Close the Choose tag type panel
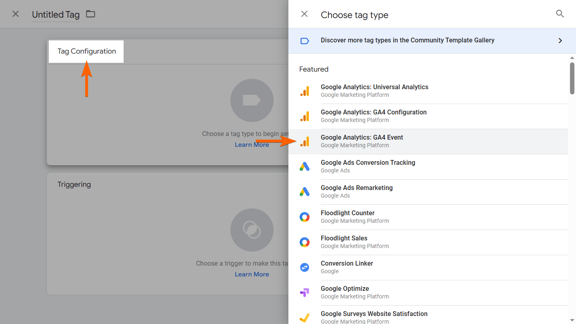Image resolution: width=576 pixels, height=324 pixels. pyautogui.click(x=304, y=14)
